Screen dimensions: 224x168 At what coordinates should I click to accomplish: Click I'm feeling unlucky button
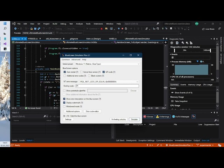(x=119, y=119)
